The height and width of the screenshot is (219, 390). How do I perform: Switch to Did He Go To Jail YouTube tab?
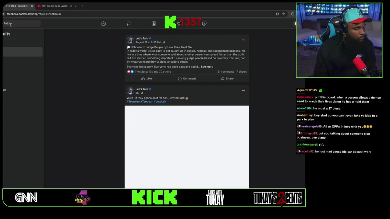[55, 6]
